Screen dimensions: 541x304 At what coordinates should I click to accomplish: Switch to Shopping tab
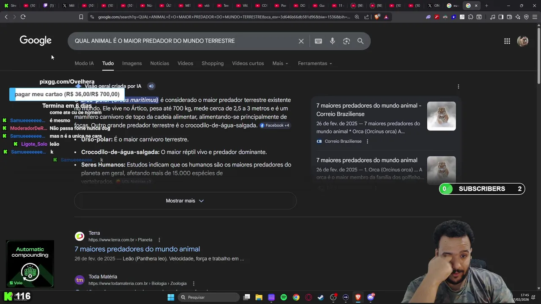coord(213,63)
